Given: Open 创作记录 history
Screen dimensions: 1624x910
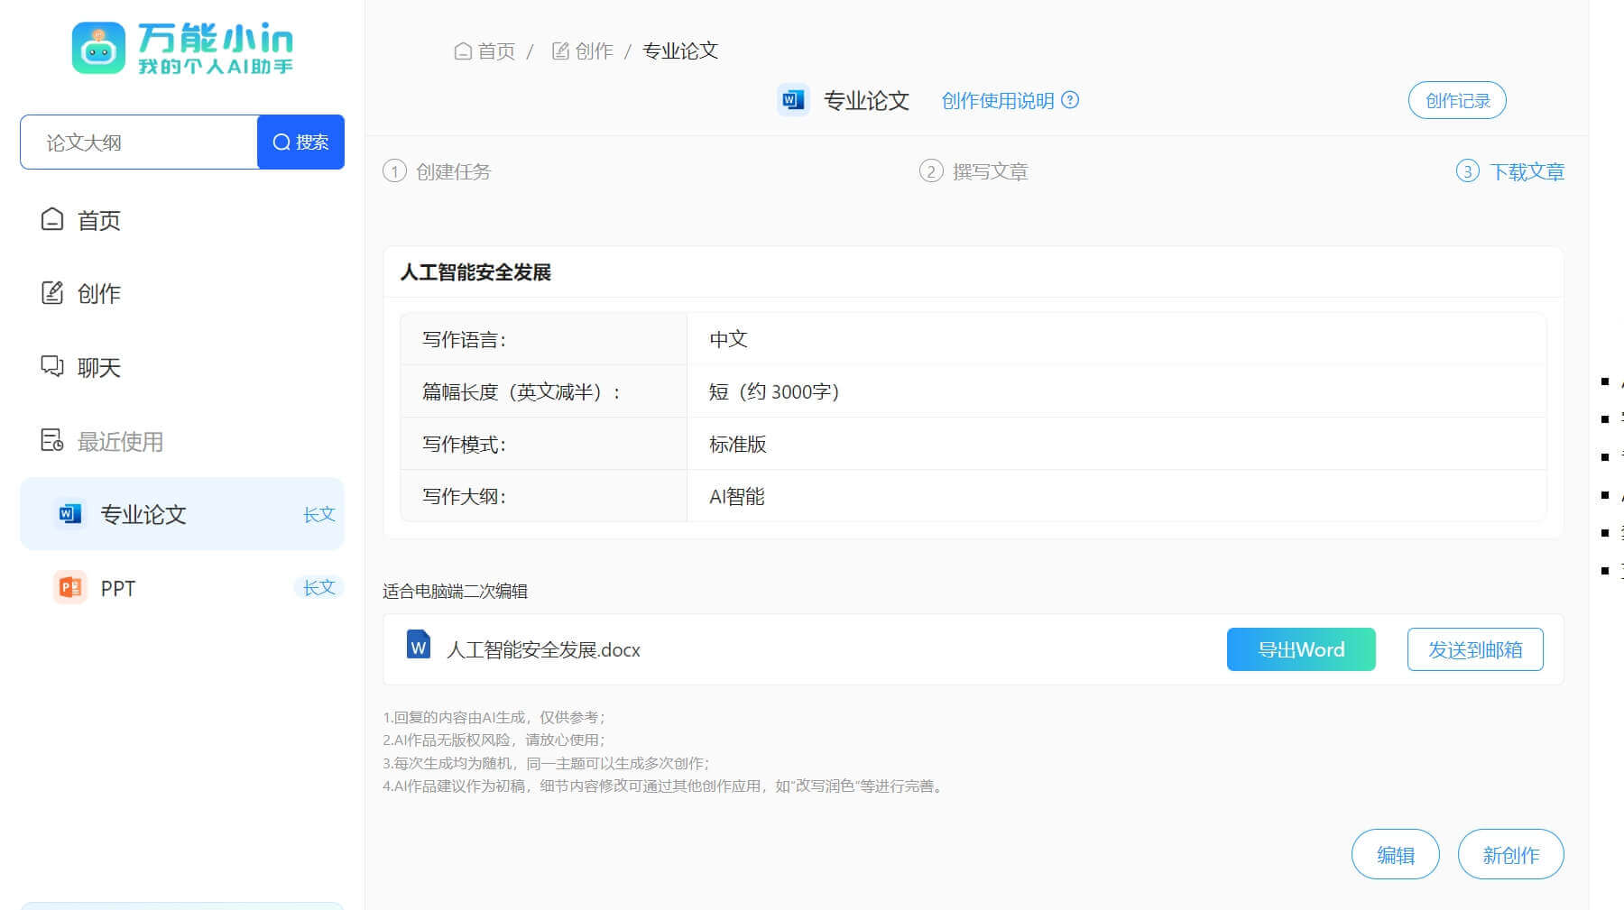Looking at the screenshot, I should [x=1456, y=100].
